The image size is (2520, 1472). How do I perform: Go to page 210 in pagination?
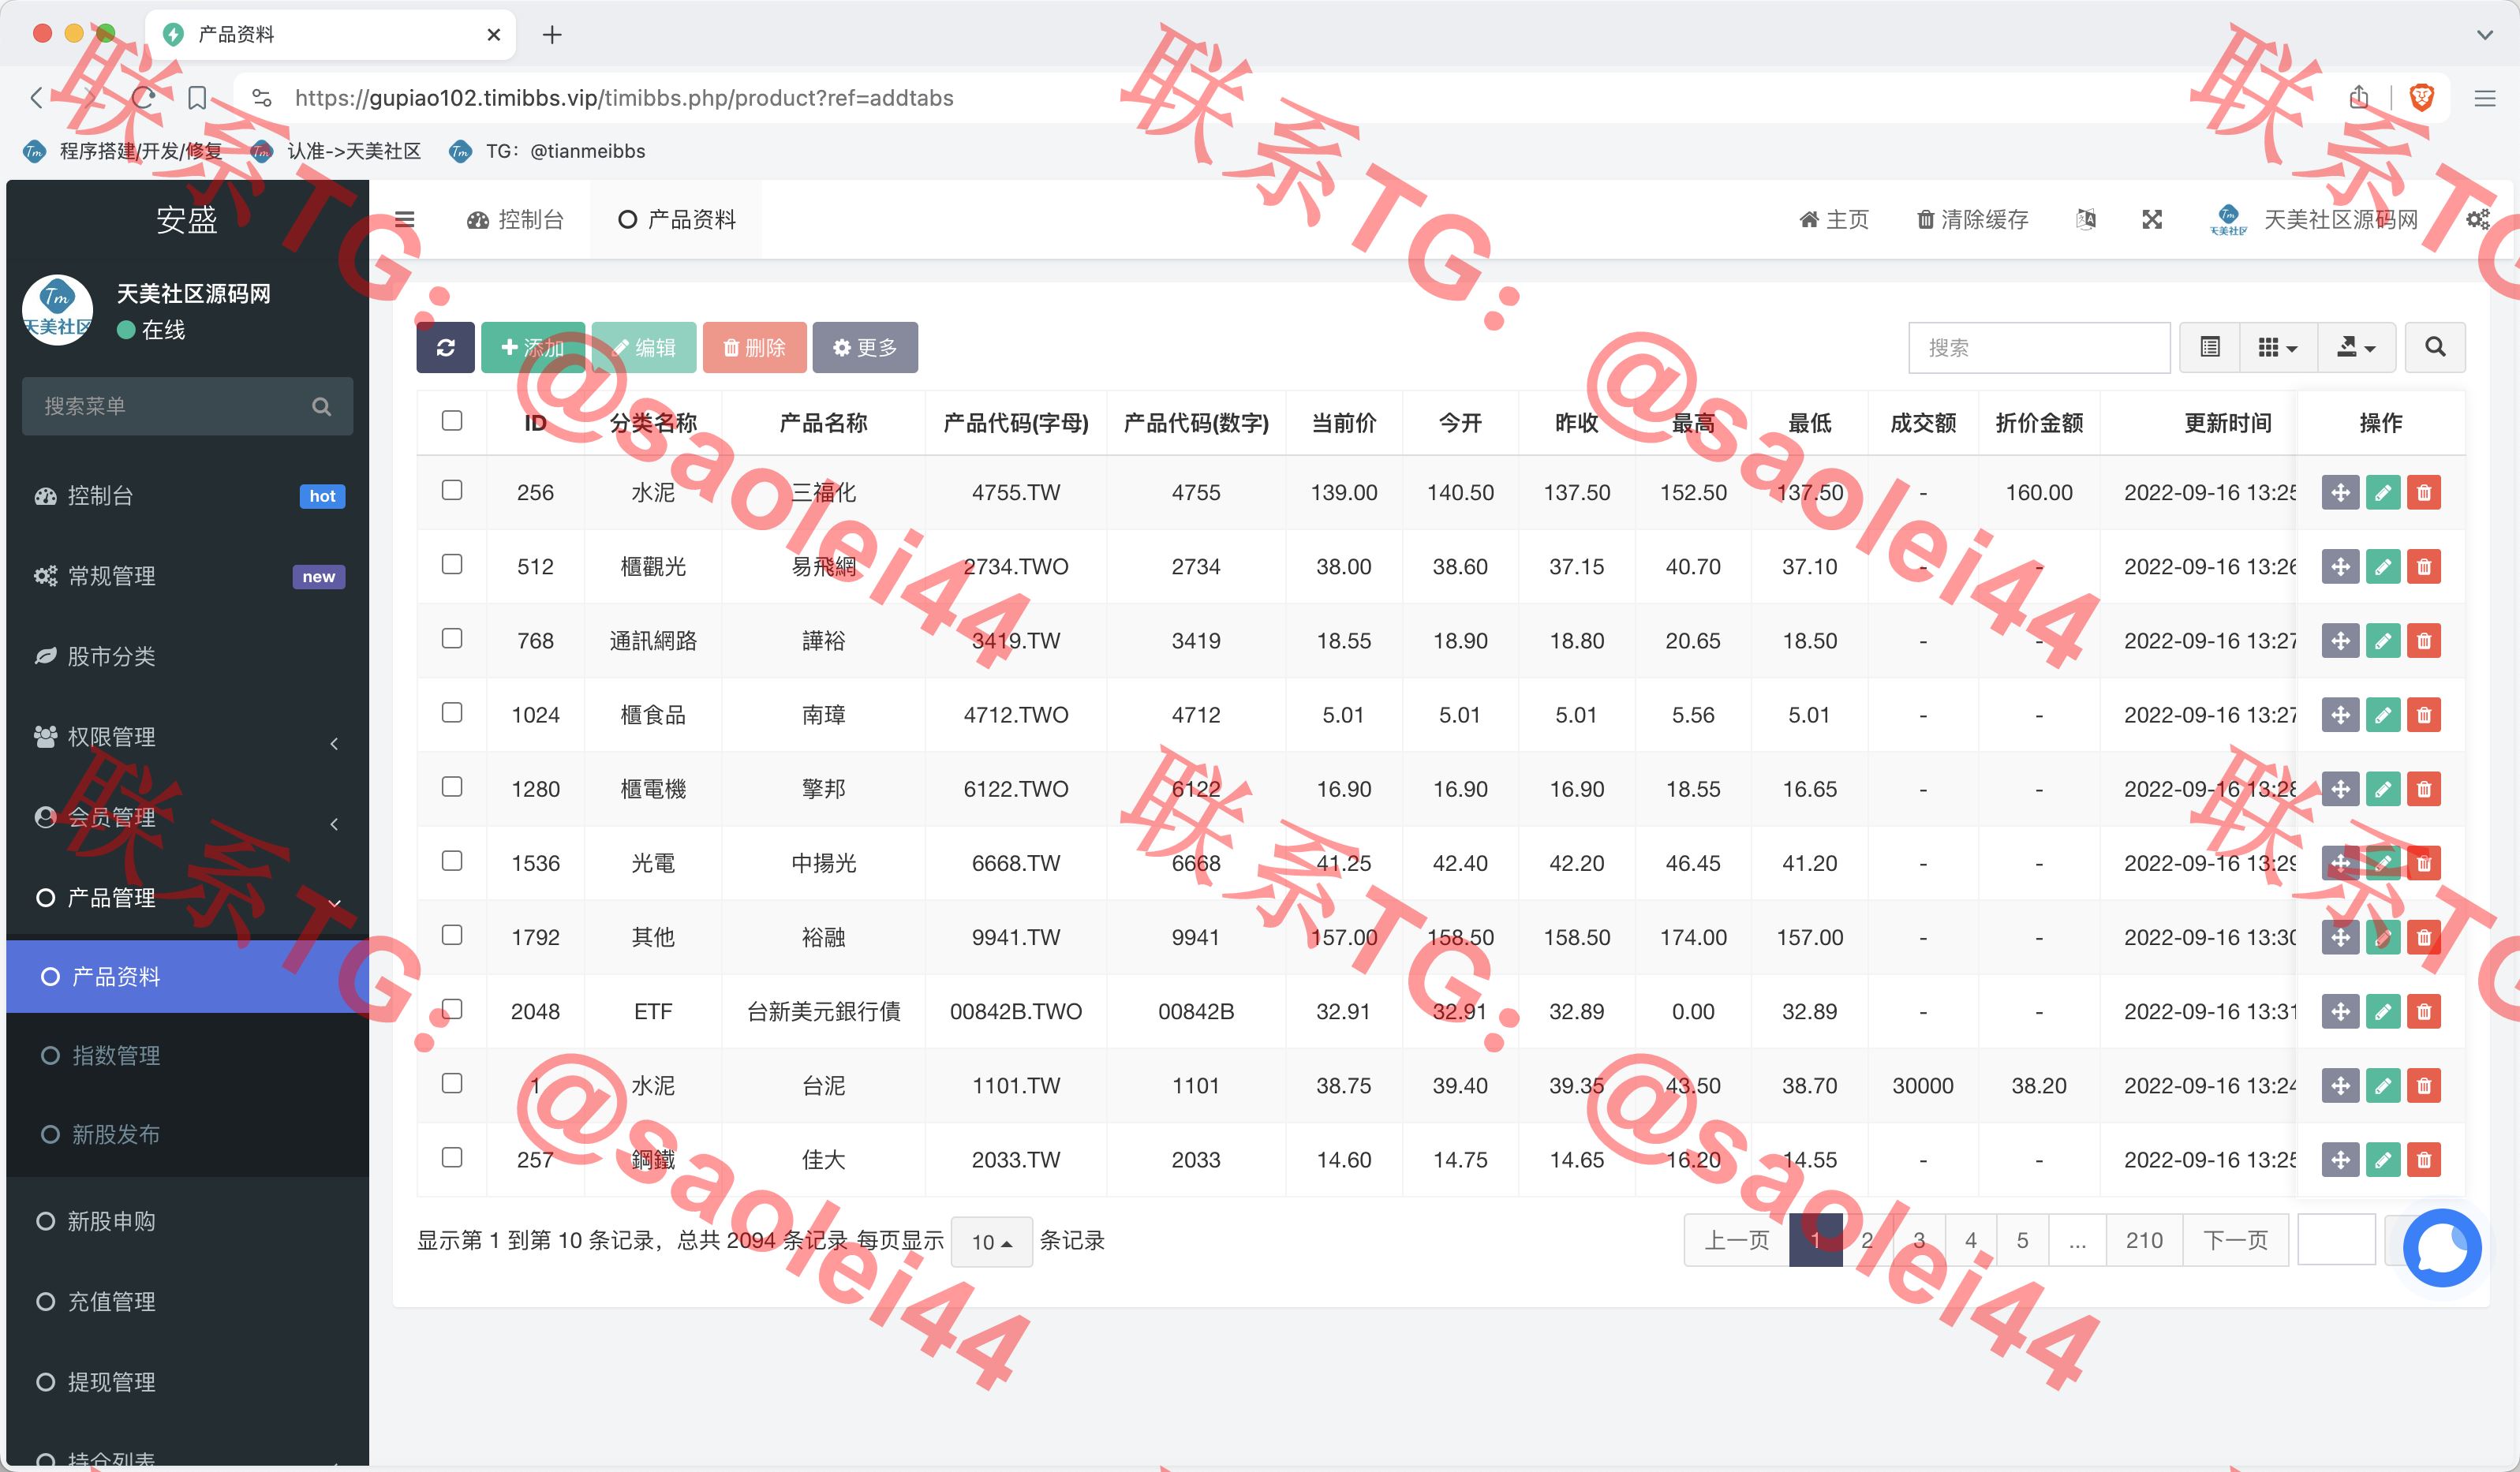(2144, 1240)
